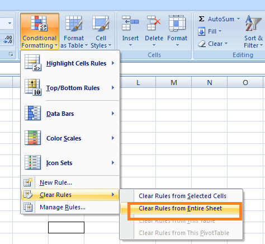This screenshot has width=265, height=244.
Task: Open the Sort & Filter menu
Action: pos(253,32)
